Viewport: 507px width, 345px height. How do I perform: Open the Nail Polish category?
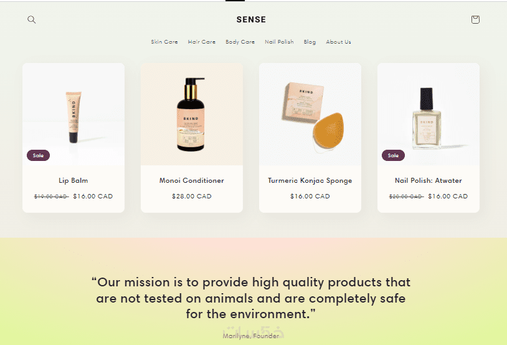pos(280,42)
